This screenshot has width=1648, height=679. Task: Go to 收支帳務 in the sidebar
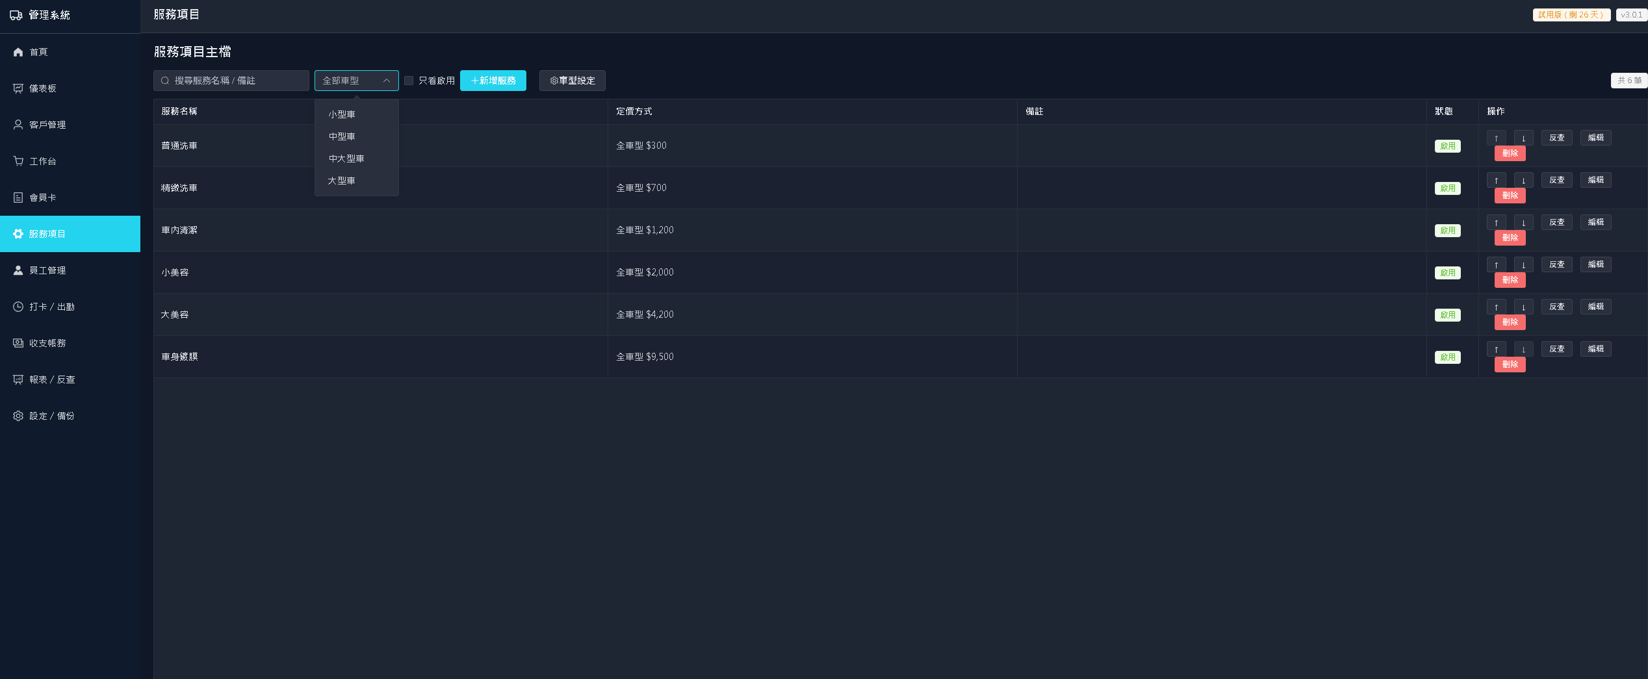[x=70, y=343]
